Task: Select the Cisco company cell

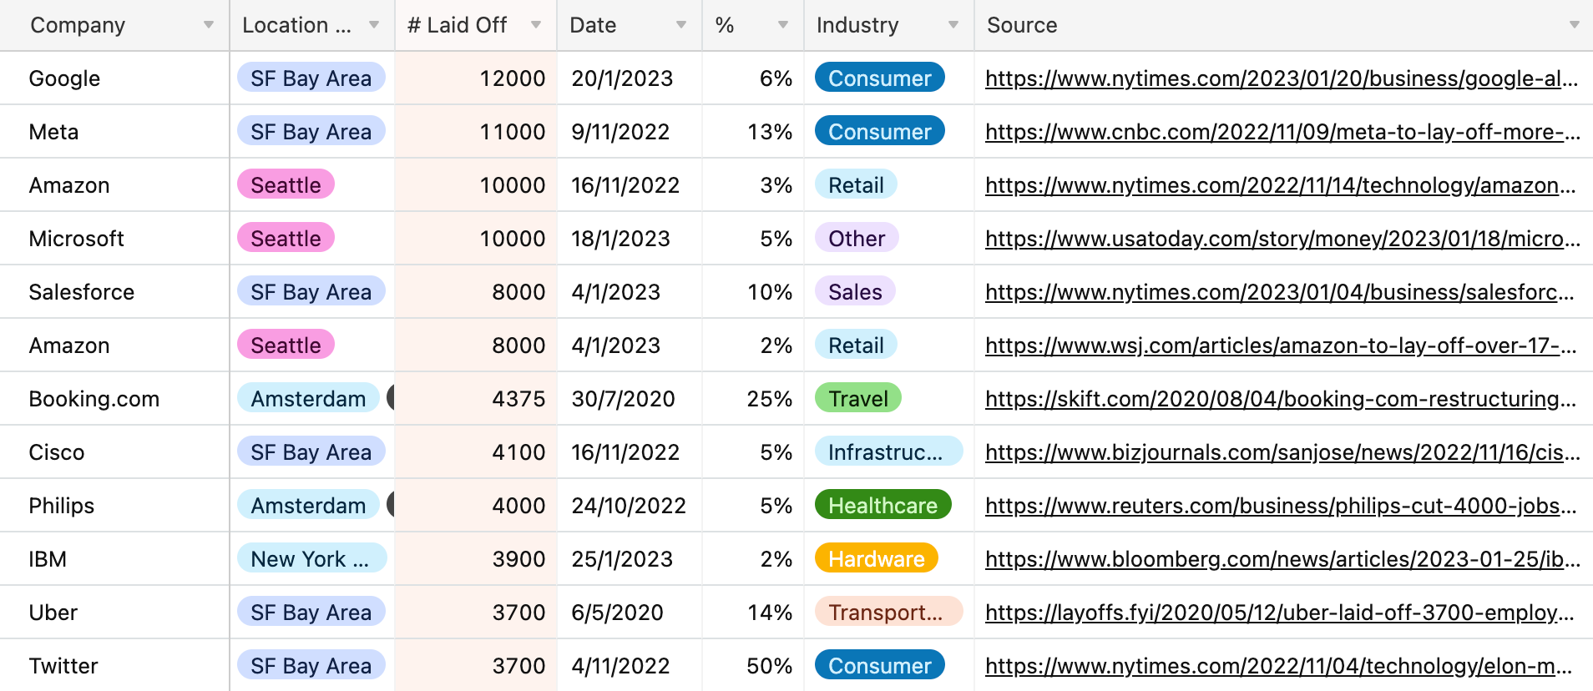Action: tap(114, 452)
